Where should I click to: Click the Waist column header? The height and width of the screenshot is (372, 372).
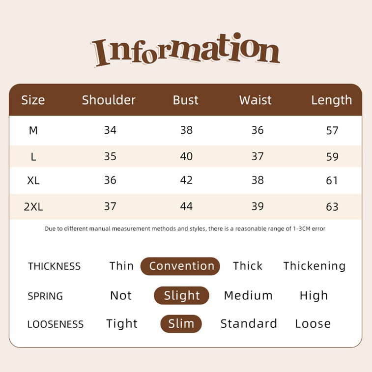[256, 100]
